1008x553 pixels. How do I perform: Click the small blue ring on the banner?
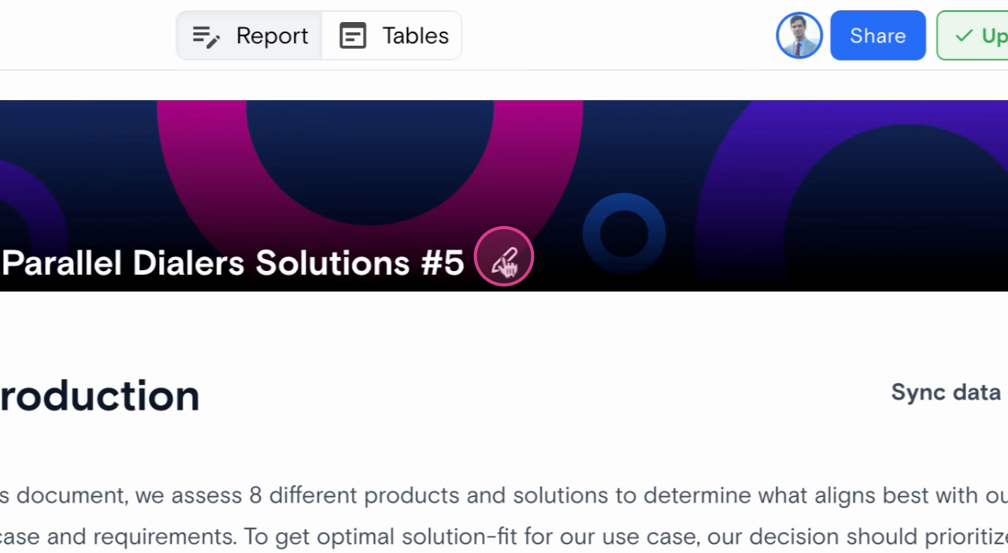point(624,203)
